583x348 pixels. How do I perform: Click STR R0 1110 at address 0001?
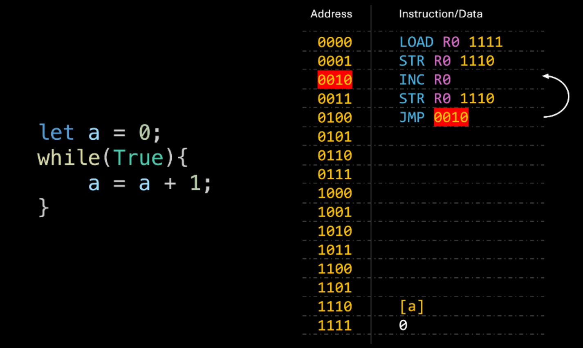[x=446, y=61]
